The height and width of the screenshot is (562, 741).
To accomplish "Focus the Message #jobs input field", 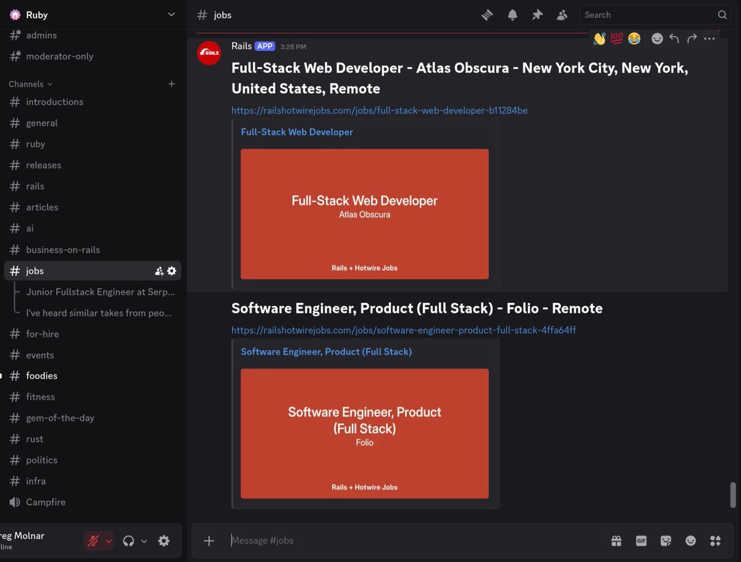I will 414,541.
